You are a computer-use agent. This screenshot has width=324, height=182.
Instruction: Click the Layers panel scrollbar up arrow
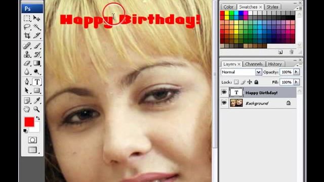coord(299,91)
